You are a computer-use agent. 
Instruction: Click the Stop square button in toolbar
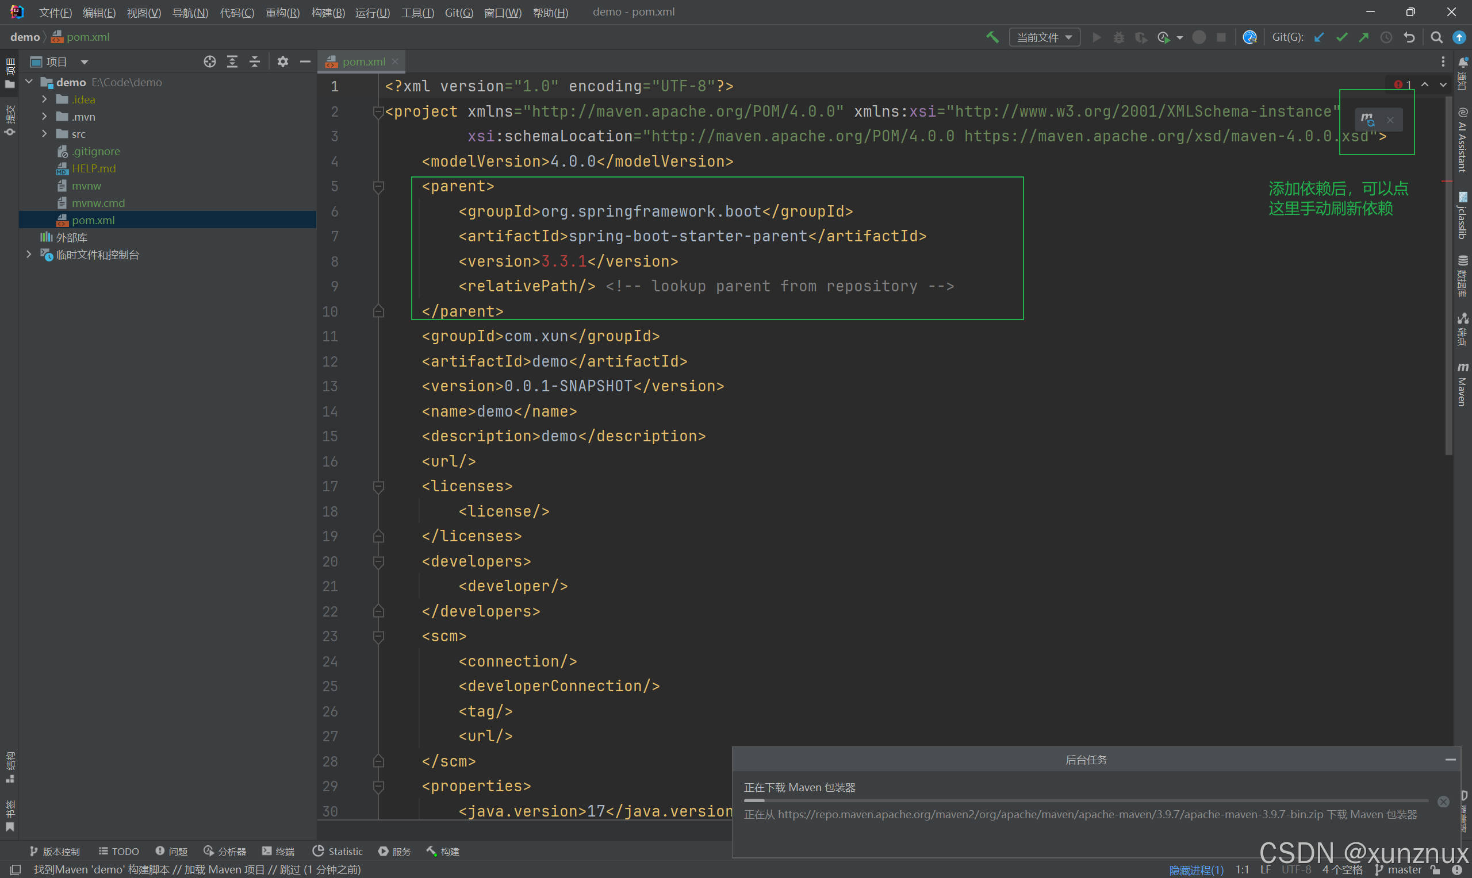click(x=1221, y=37)
